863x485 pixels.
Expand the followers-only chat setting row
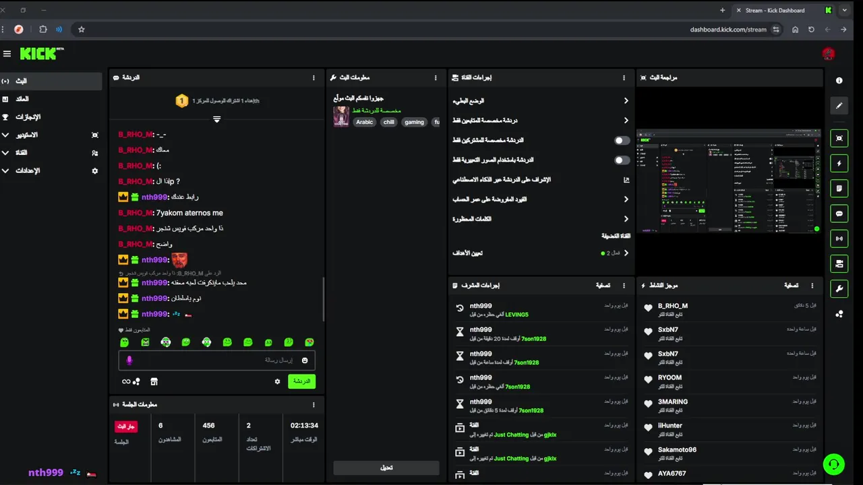point(541,121)
